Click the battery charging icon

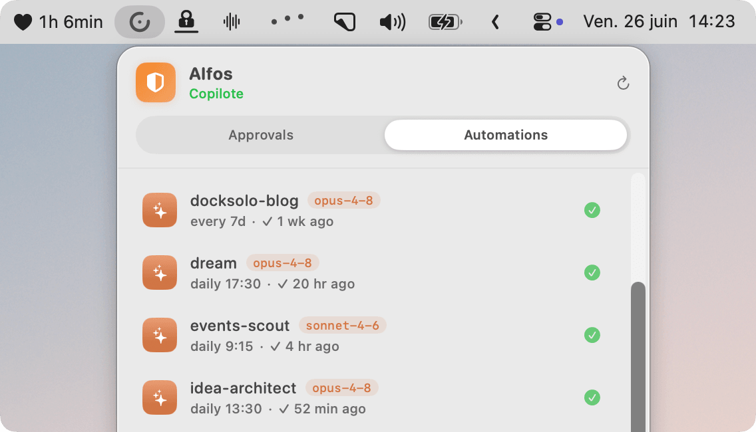point(445,22)
